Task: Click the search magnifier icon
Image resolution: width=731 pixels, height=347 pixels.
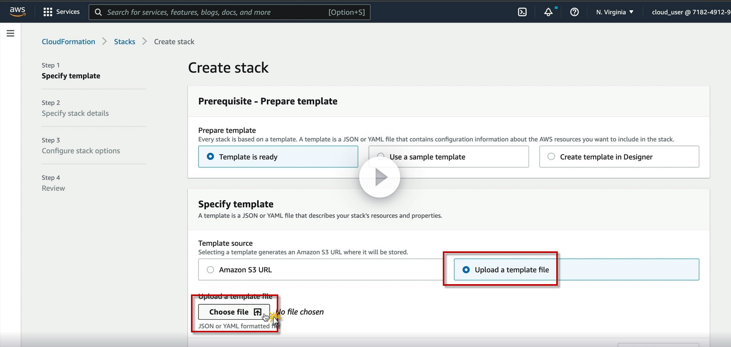Action: pos(98,12)
